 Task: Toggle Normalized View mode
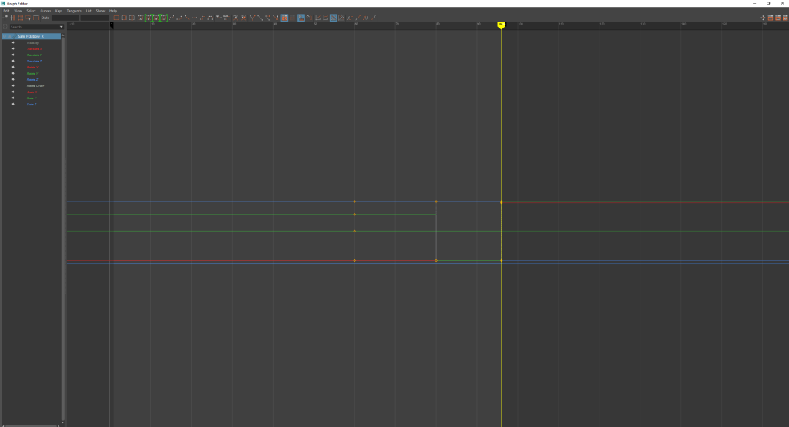tap(334, 18)
